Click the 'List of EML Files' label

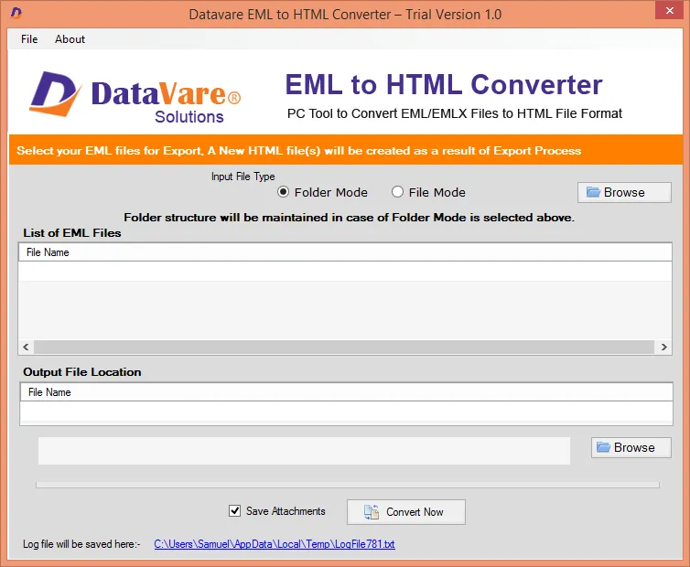click(72, 232)
